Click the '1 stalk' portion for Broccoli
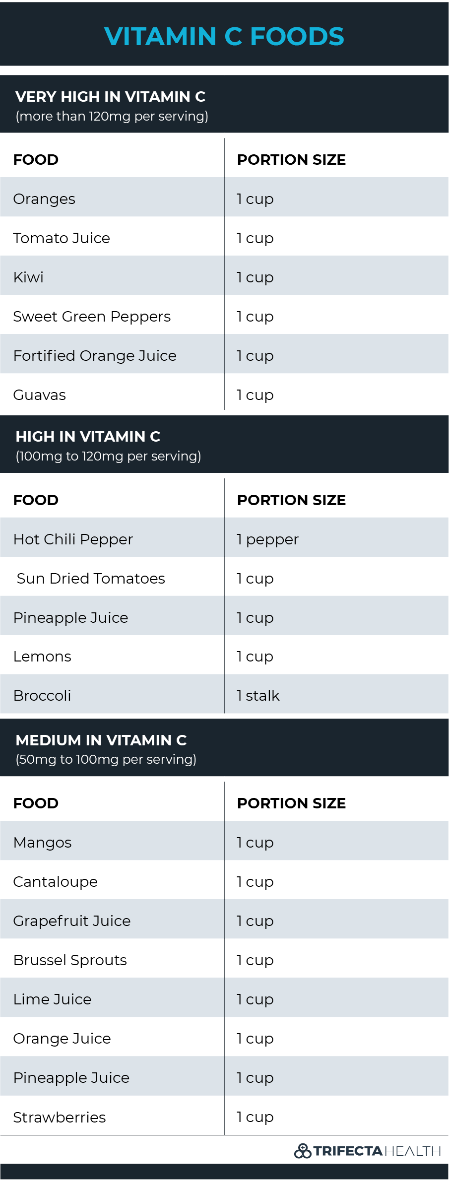The width and height of the screenshot is (449, 1188). pos(258,696)
